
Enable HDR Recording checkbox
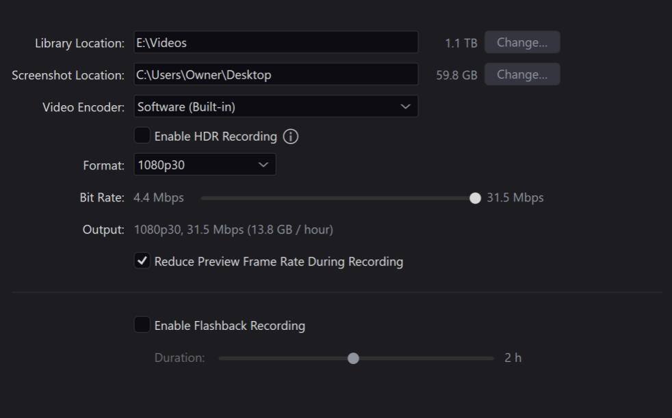click(x=142, y=136)
